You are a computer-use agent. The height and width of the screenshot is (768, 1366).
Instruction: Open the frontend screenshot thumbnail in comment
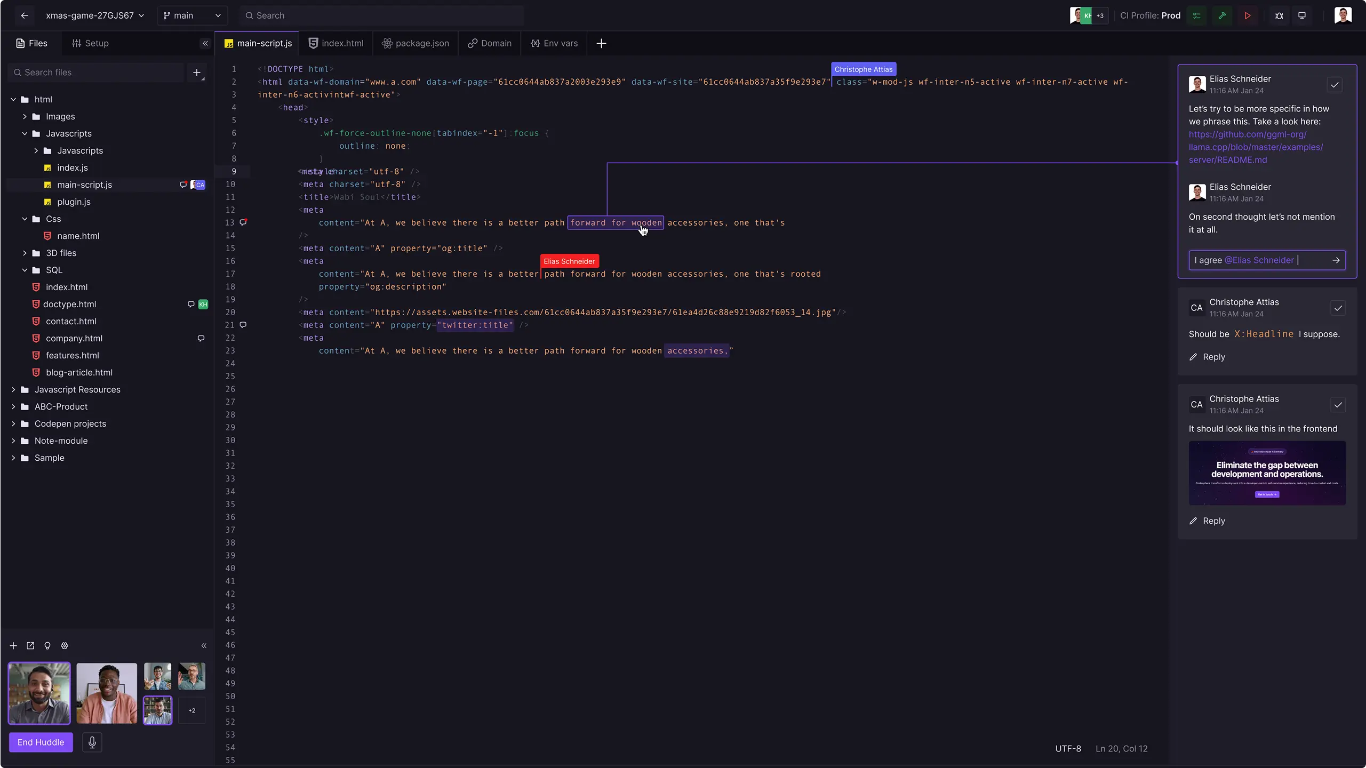[1267, 473]
